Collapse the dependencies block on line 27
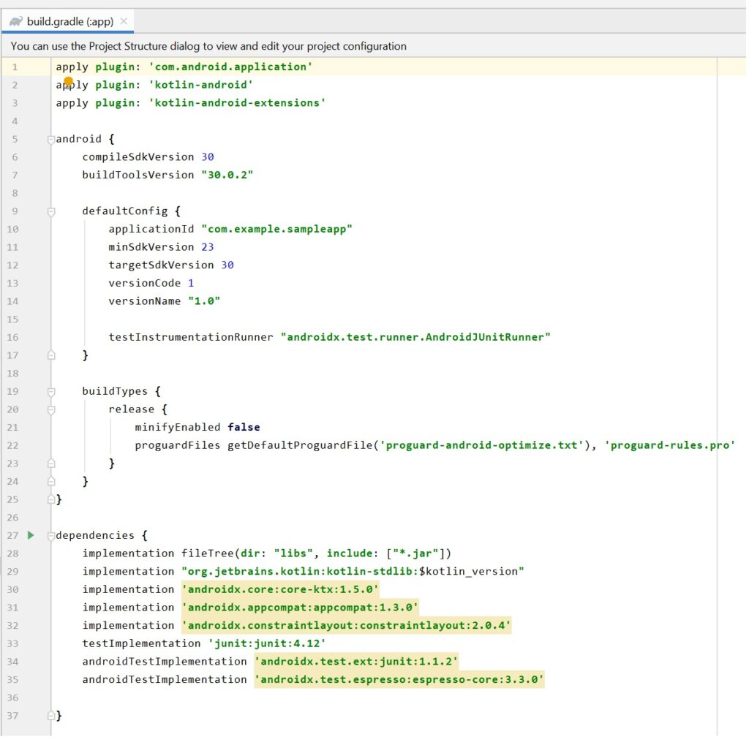This screenshot has height=737, width=749. click(x=51, y=536)
